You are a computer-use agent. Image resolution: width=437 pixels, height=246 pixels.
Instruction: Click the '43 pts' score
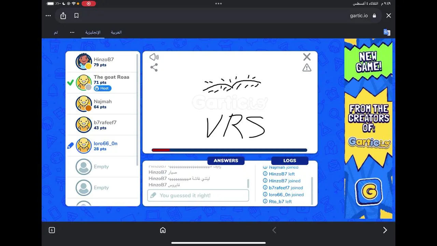click(x=100, y=128)
